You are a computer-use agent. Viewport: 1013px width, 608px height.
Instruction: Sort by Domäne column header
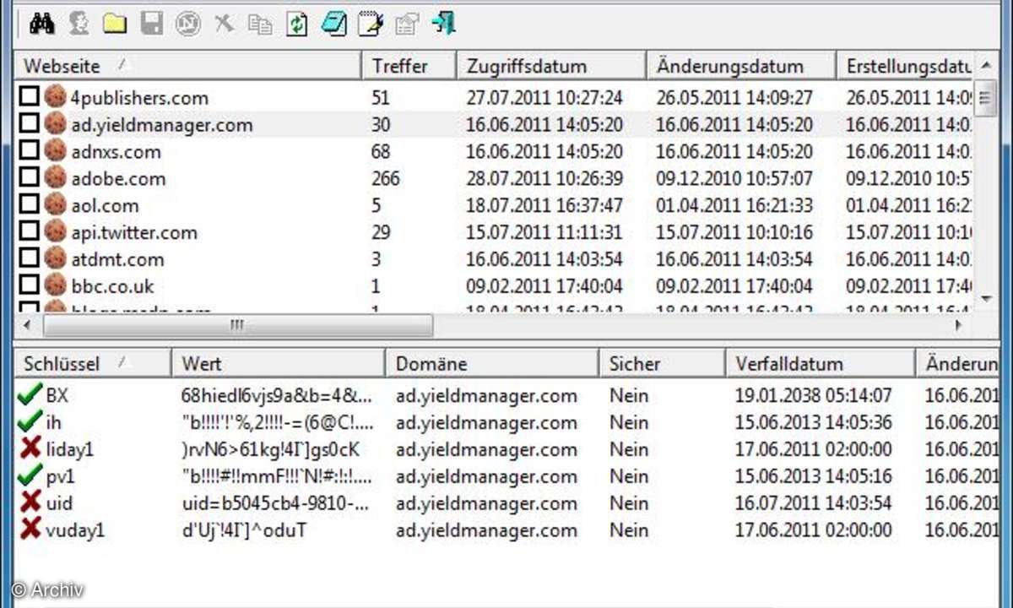point(492,364)
